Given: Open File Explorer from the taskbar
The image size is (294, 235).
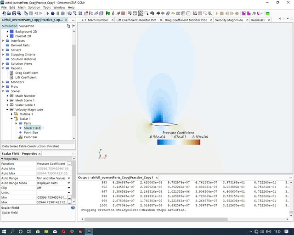Looking at the screenshot, I should [x=46, y=231].
